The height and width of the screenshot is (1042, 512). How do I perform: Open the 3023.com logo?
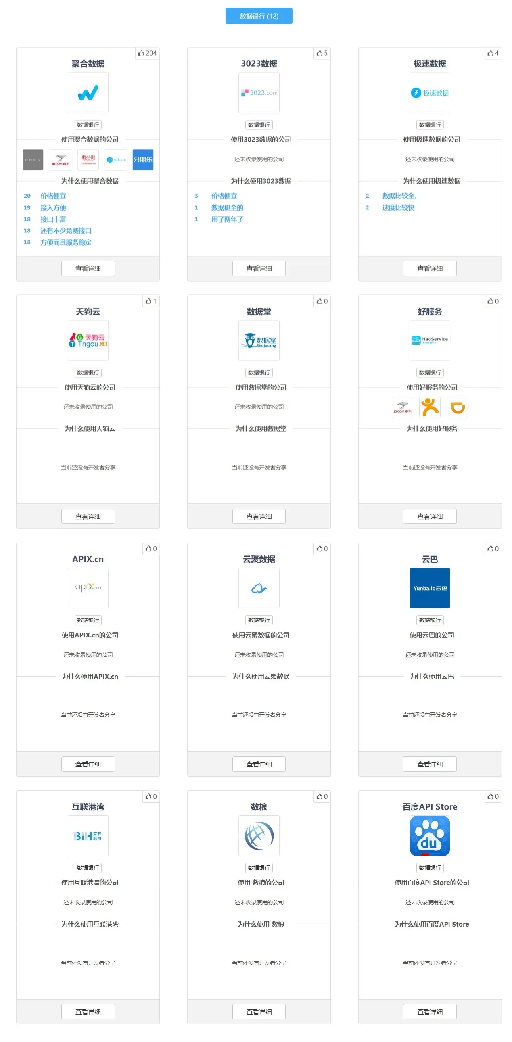pos(259,93)
